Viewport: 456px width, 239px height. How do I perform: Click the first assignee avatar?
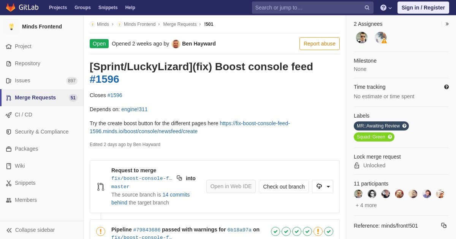pyautogui.click(x=362, y=38)
